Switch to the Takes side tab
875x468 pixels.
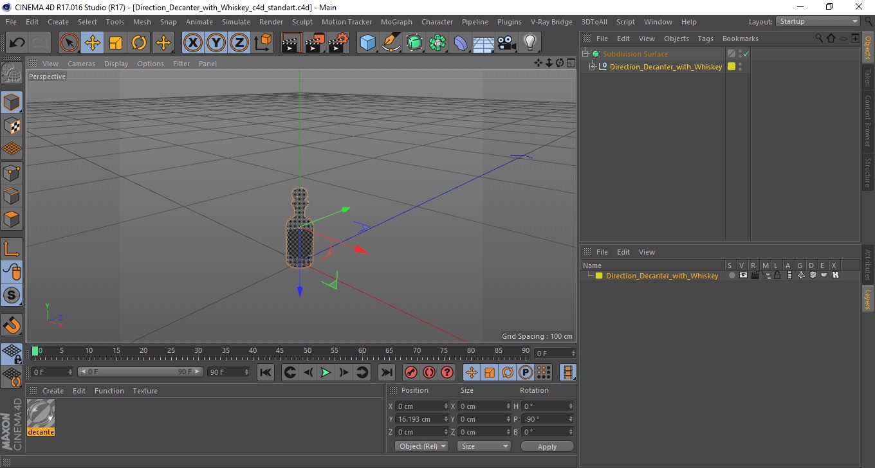coord(868,77)
